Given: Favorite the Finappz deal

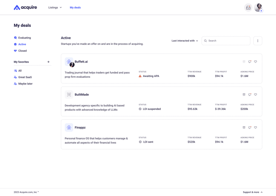Looking at the screenshot, I should click(256, 127).
